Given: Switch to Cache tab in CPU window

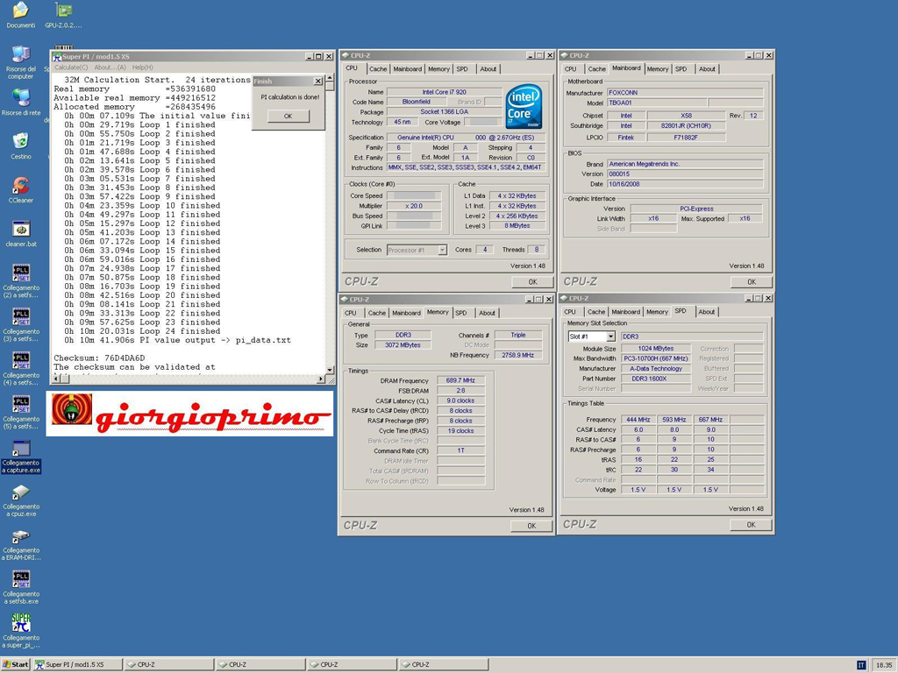Looking at the screenshot, I should point(377,69).
